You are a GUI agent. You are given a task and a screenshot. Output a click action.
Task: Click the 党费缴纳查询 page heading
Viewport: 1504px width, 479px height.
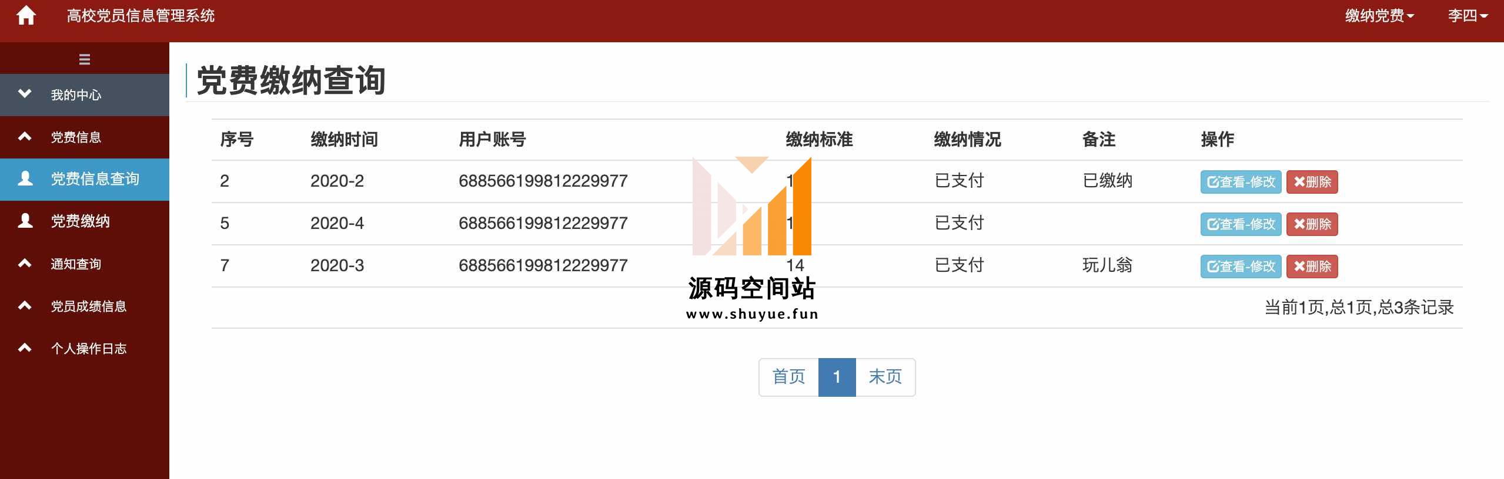coord(291,80)
